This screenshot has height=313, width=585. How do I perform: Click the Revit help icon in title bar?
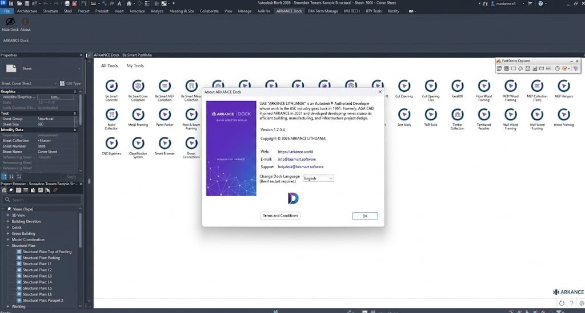pos(540,3)
